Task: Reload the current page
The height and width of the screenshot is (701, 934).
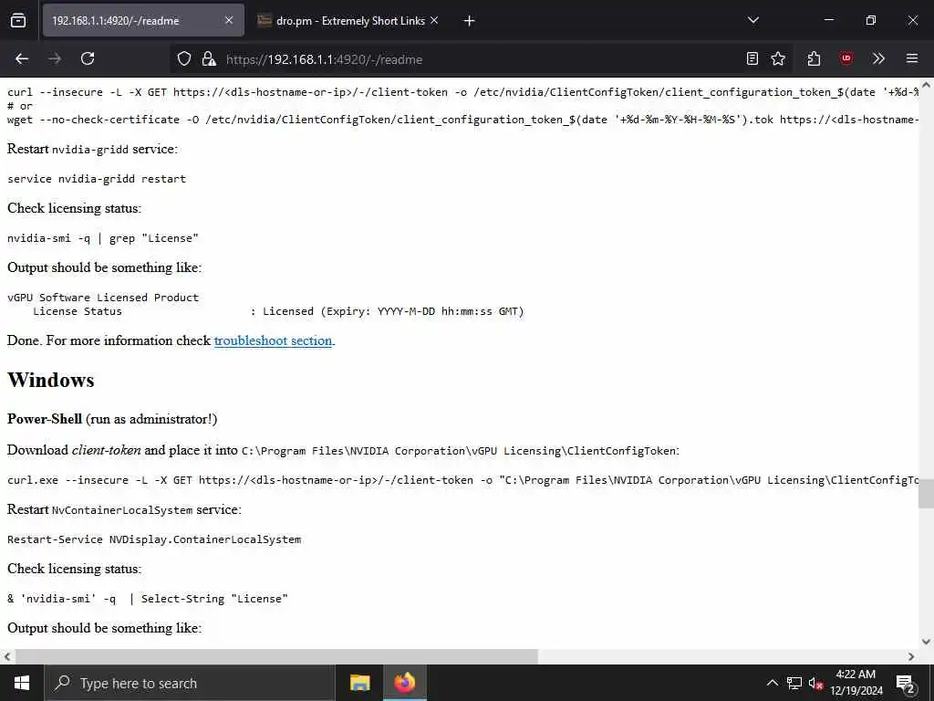Action: pos(88,58)
